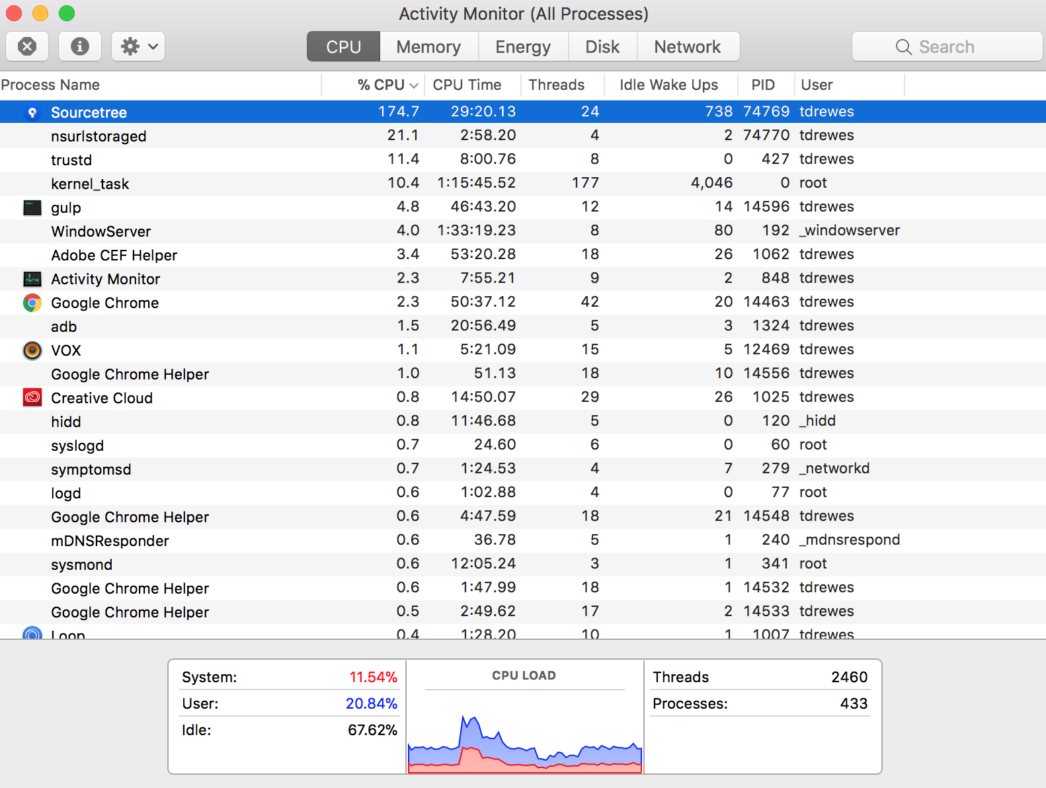Sort by the Threads column header
The image size is (1046, 788).
click(563, 85)
